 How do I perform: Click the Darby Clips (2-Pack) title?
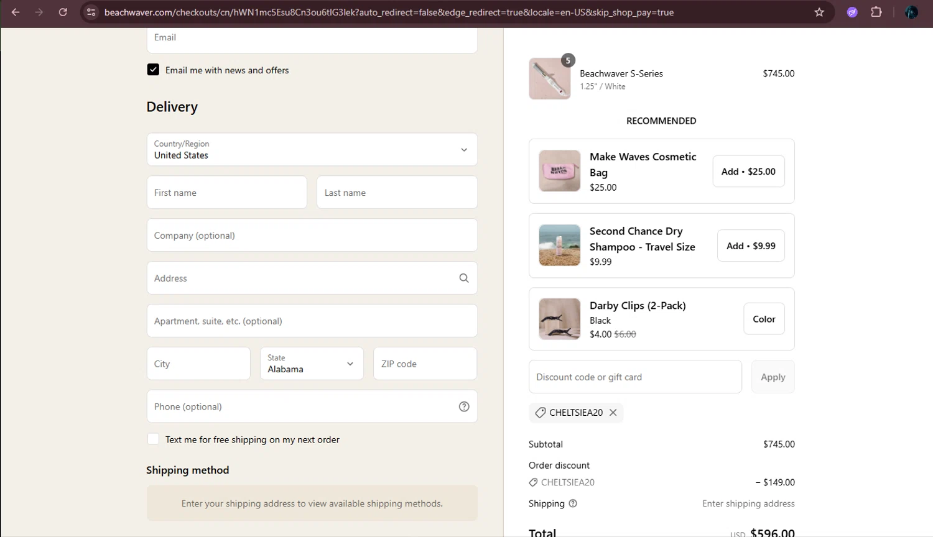pos(638,305)
